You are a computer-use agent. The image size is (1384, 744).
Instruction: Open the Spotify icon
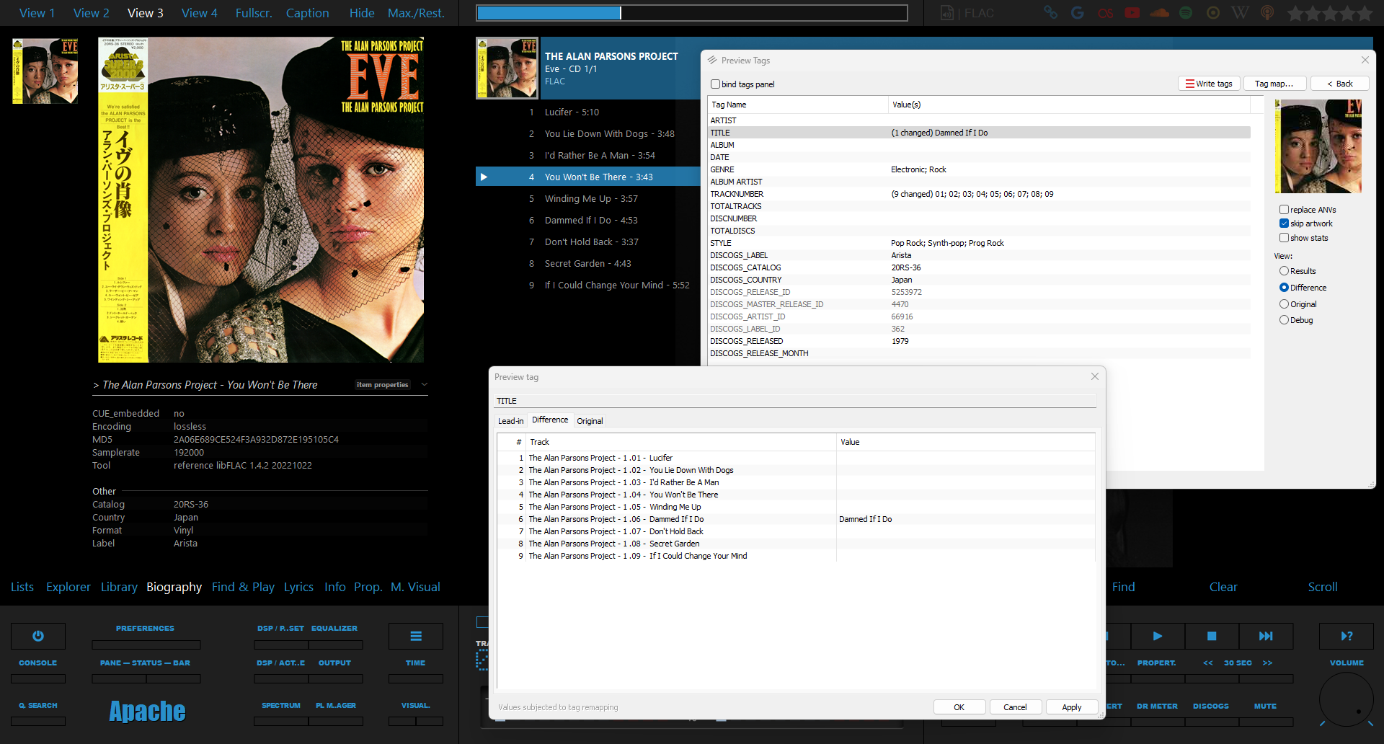pyautogui.click(x=1186, y=13)
